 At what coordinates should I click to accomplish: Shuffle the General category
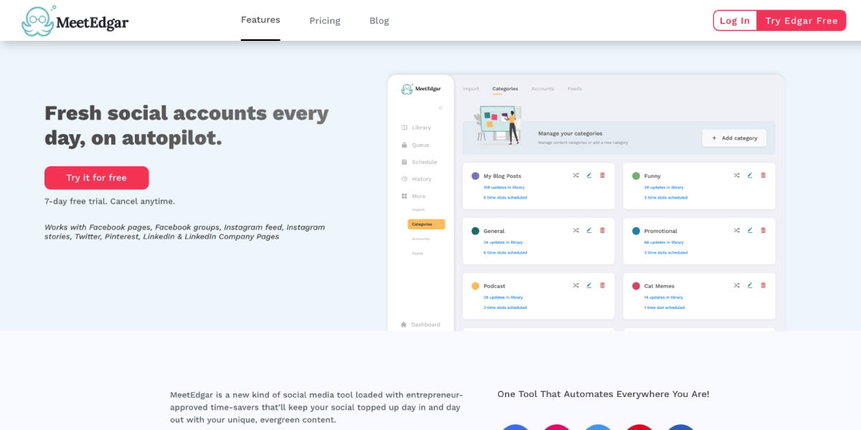575,230
